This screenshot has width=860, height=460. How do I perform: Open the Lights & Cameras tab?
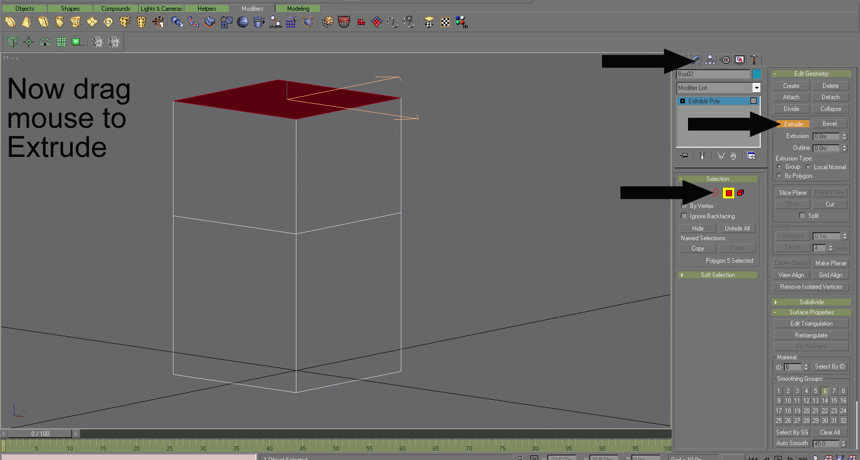tap(161, 9)
